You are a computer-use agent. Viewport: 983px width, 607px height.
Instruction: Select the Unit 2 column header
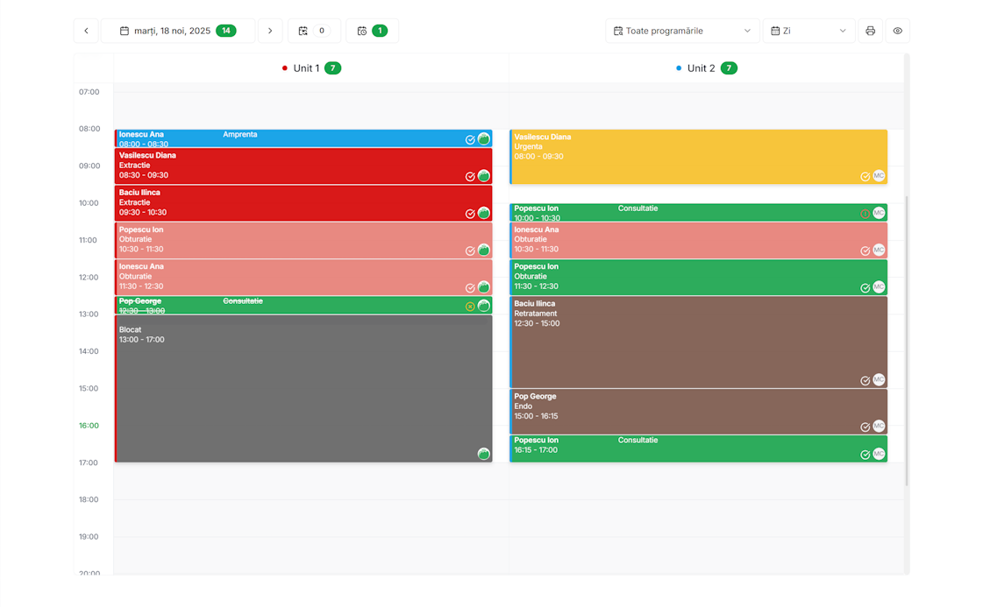click(x=705, y=68)
